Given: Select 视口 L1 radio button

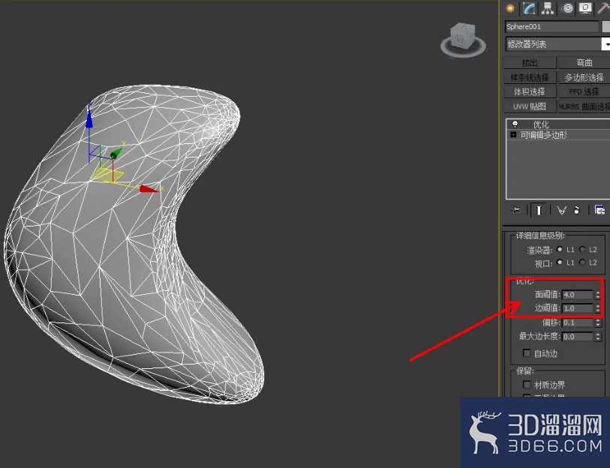Looking at the screenshot, I should (560, 262).
